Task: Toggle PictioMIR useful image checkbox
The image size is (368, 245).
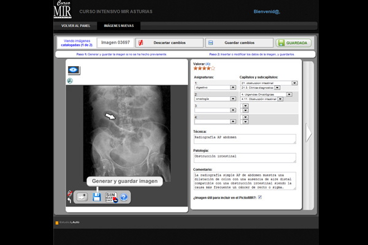Action: coord(260,197)
